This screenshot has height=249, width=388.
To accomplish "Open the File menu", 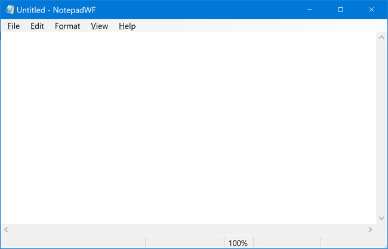I will pos(13,26).
